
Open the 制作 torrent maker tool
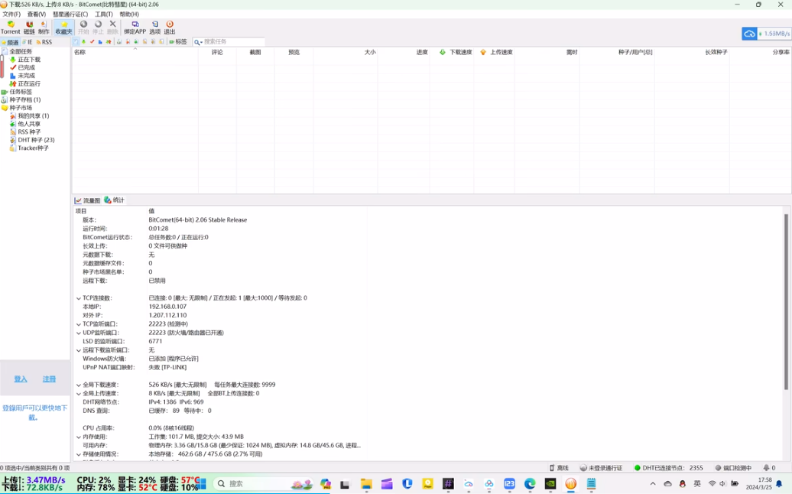(x=44, y=28)
